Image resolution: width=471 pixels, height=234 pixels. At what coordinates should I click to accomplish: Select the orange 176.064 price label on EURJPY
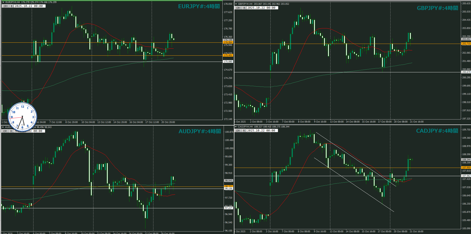tap(228, 42)
